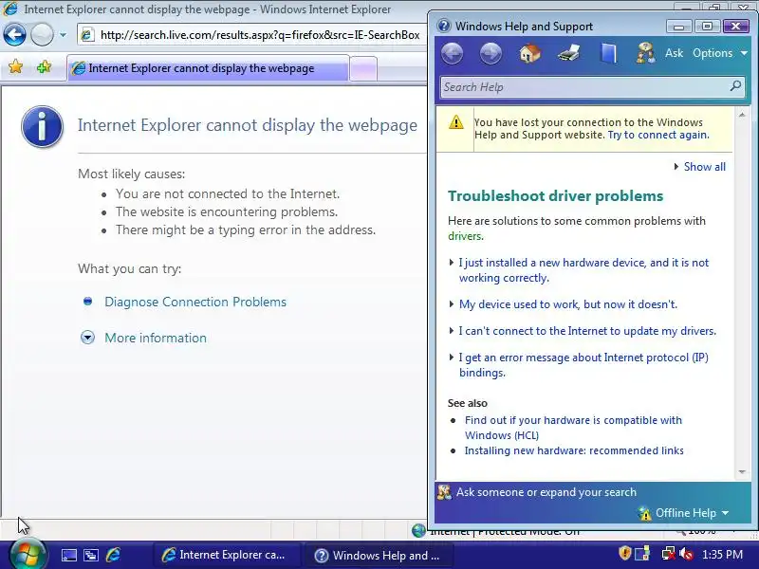Open the recent pages dropdown arrow in Internet Explorer
The width and height of the screenshot is (759, 569).
(x=63, y=35)
